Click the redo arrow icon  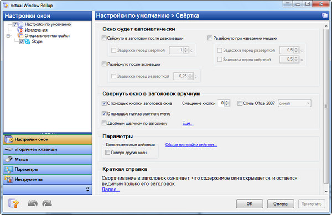tap(47, 203)
